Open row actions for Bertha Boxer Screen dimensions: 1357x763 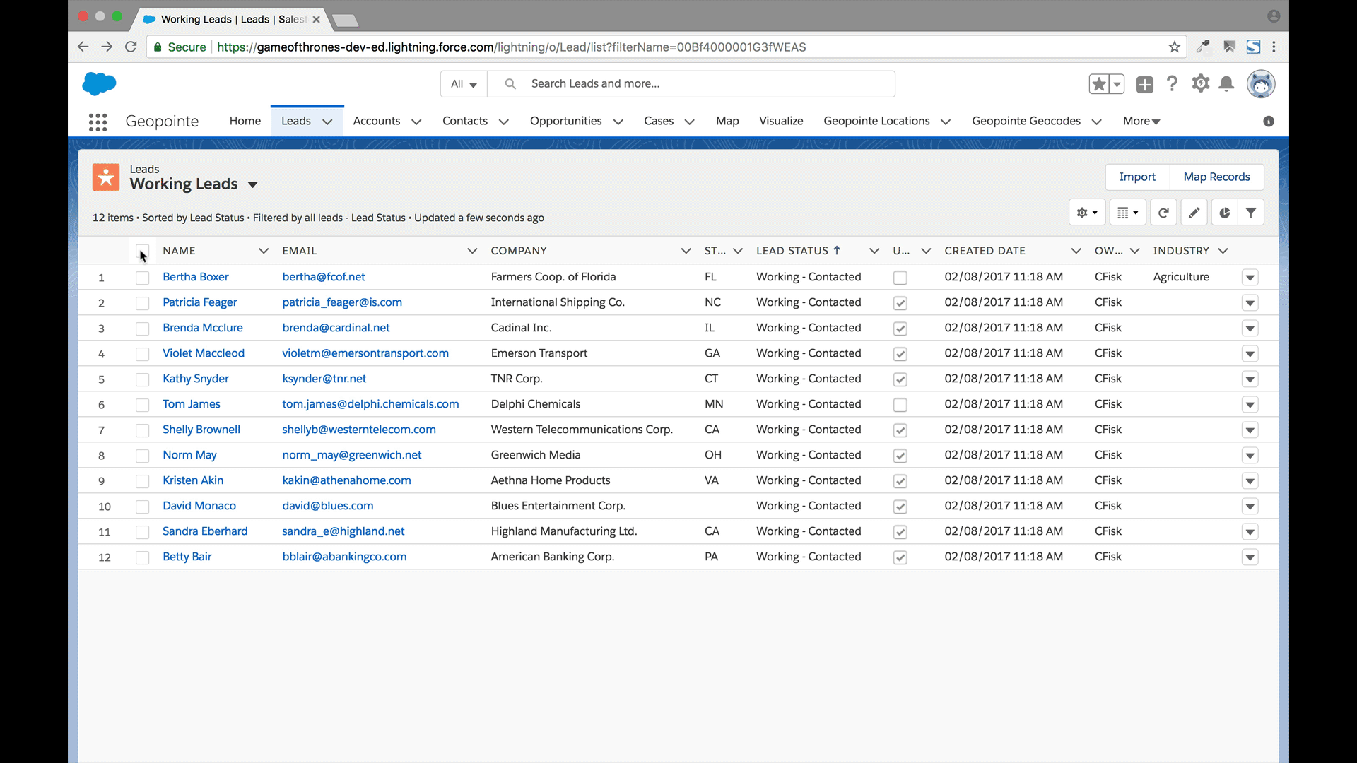pos(1250,278)
